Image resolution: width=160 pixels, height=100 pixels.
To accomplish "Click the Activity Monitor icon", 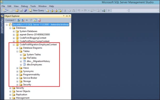I will (x=103, y=11).
